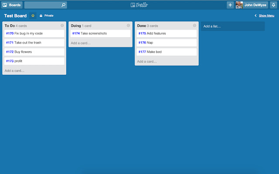The height and width of the screenshot is (174, 279).
Task: Click the plus create icon
Action: (230, 5)
